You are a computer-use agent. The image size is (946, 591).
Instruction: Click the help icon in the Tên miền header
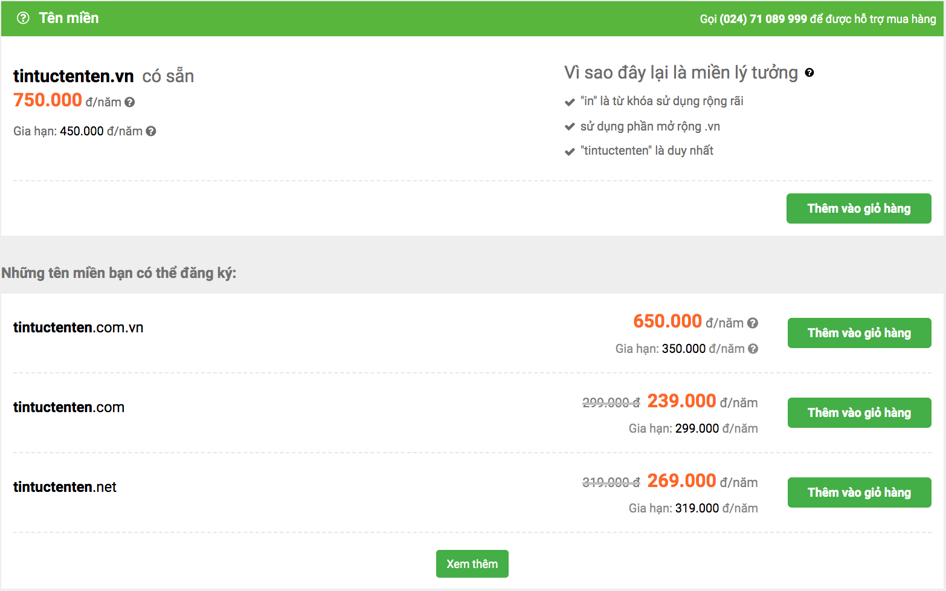(x=22, y=18)
